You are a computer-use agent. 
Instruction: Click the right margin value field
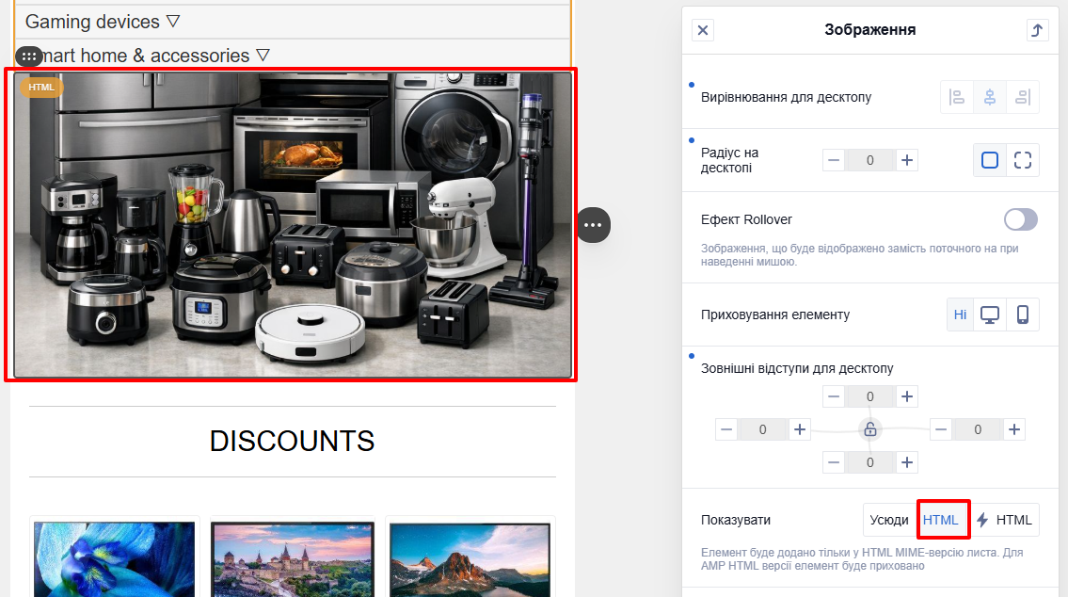tap(978, 429)
